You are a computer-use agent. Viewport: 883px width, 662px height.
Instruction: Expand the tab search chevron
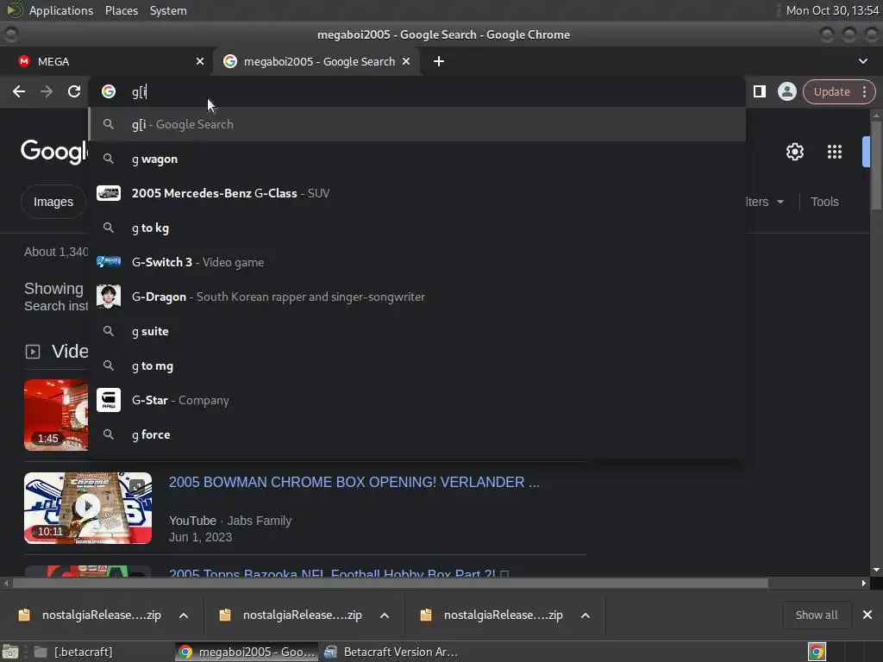pos(862,61)
